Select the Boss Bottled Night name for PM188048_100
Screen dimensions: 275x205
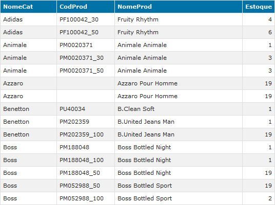144,160
